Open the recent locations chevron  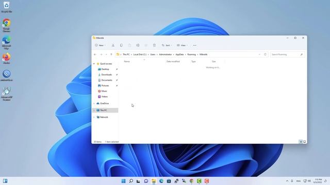(106, 54)
